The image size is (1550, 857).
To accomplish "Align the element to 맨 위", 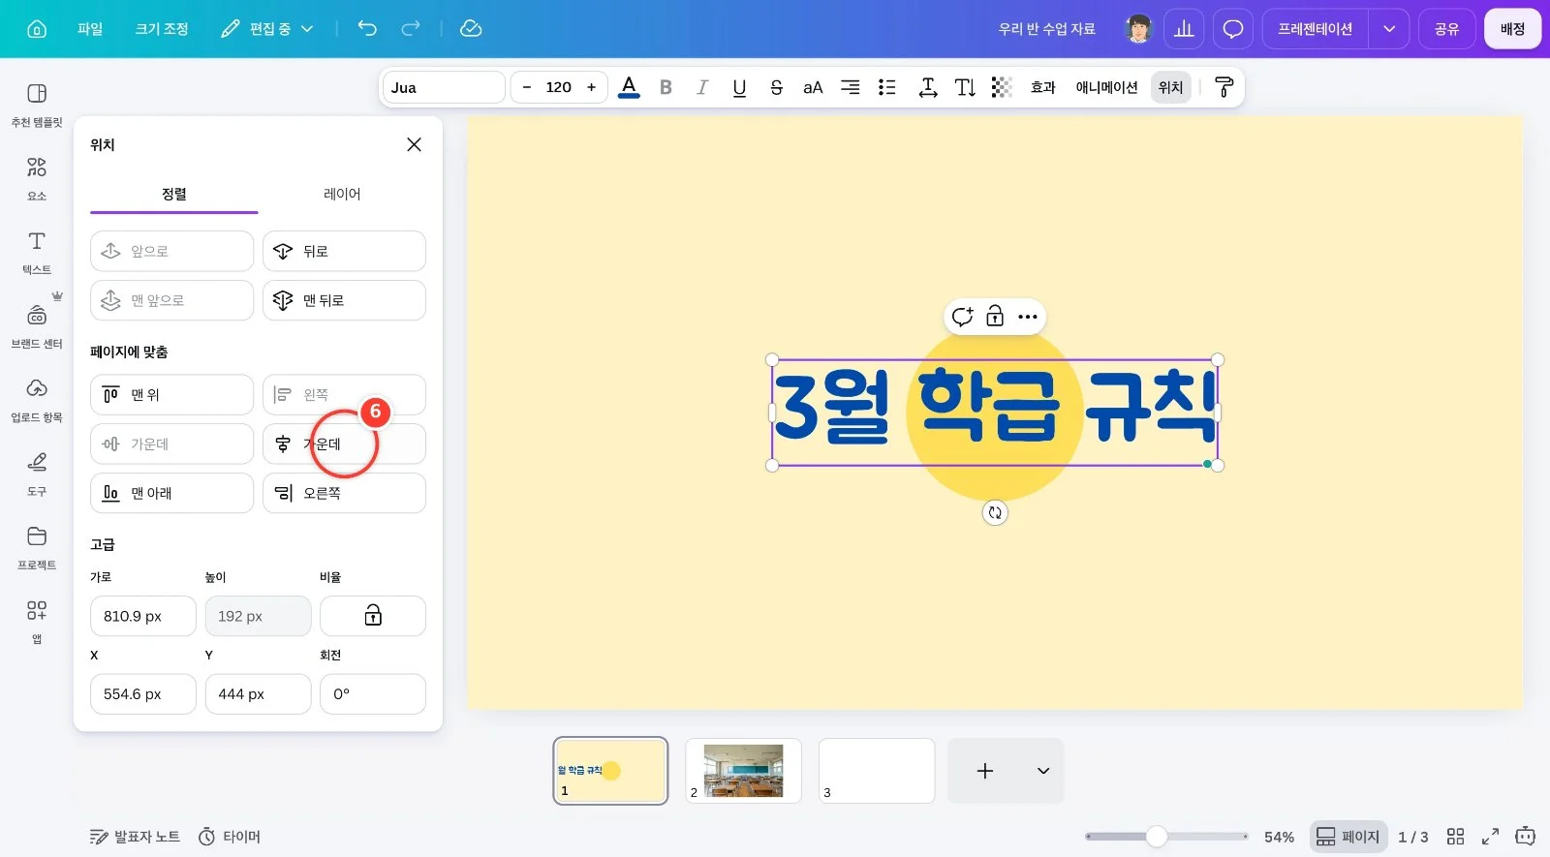I will click(171, 394).
